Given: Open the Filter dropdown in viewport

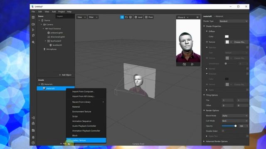Looking at the screenshot, I should point(93,17).
